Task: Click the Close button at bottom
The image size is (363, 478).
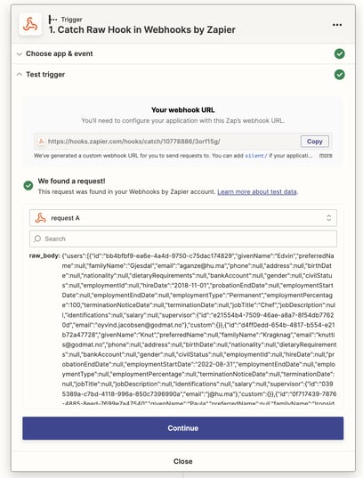Action: coord(183,461)
